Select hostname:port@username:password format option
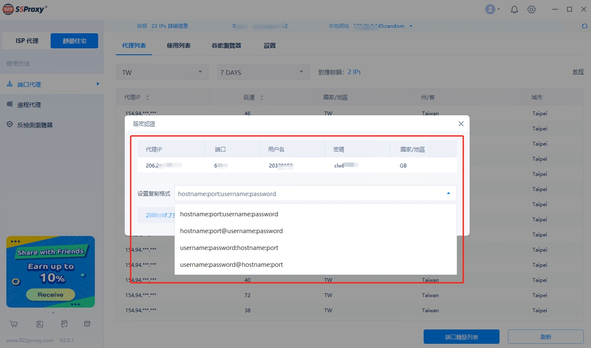 (231, 231)
